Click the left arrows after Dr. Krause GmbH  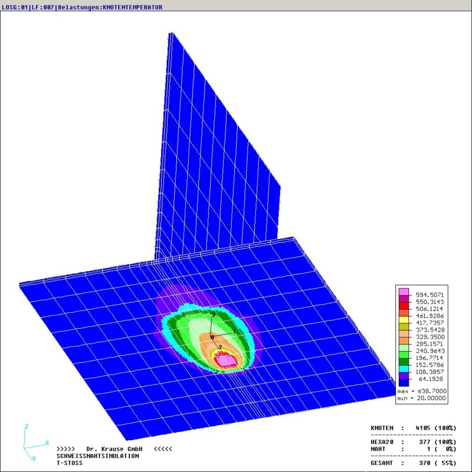pos(163,449)
